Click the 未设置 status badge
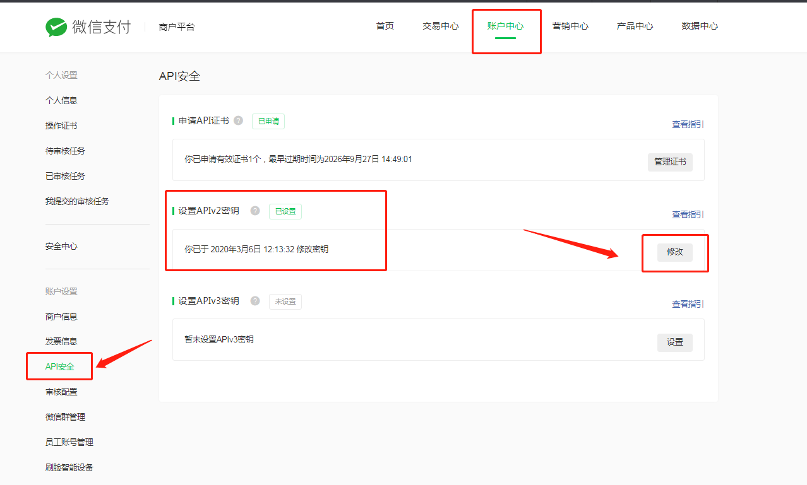Image resolution: width=807 pixels, height=485 pixels. (x=285, y=301)
